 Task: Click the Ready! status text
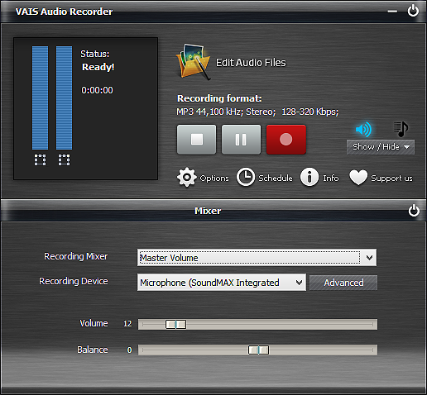click(x=98, y=67)
